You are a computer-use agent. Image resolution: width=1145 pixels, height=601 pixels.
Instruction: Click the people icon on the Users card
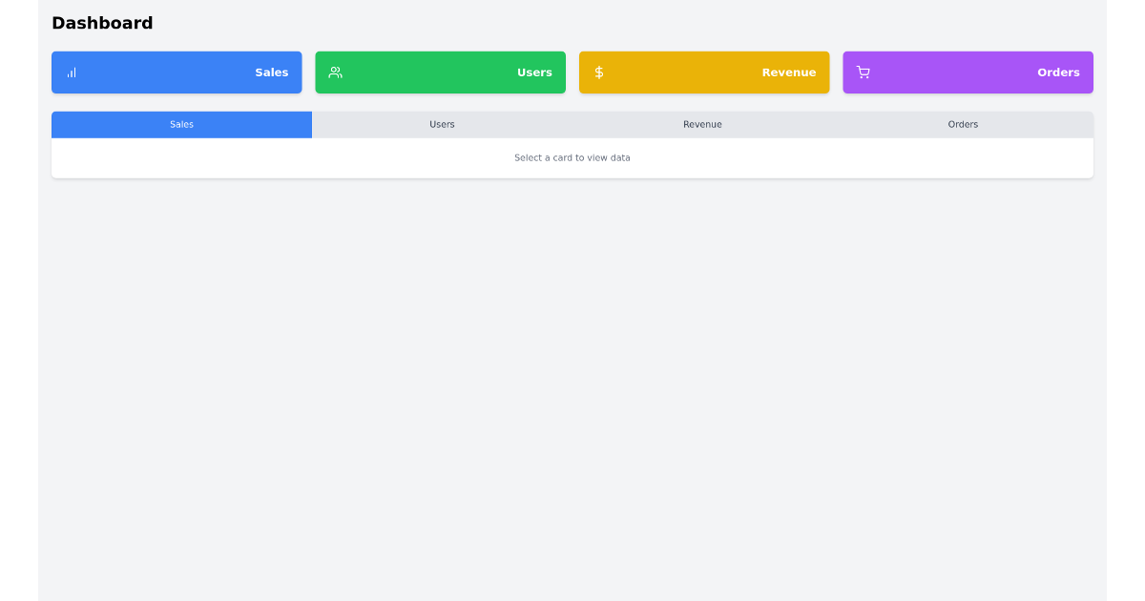(x=336, y=72)
